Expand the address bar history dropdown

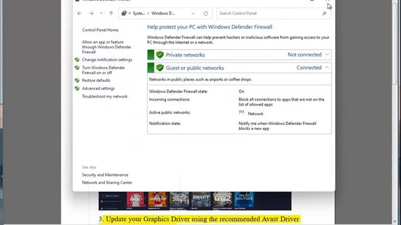pyautogui.click(x=194, y=14)
